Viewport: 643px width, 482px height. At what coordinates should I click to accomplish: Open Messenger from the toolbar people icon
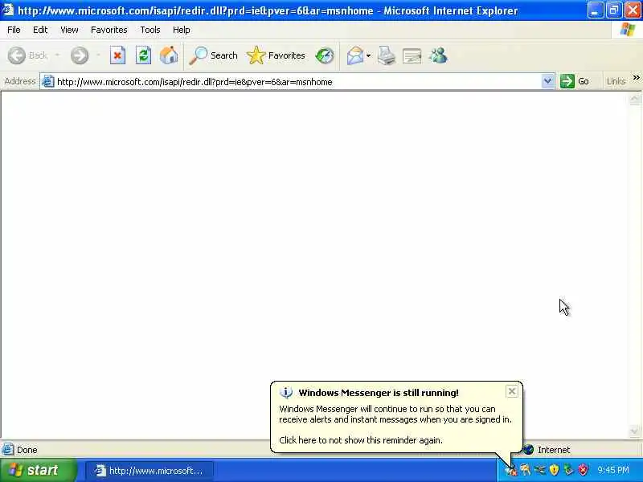438,55
